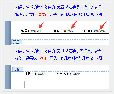Click the XGYM2 placeholder after 单位
Viewport: 114px width, 94px height.
[x=68, y=31]
